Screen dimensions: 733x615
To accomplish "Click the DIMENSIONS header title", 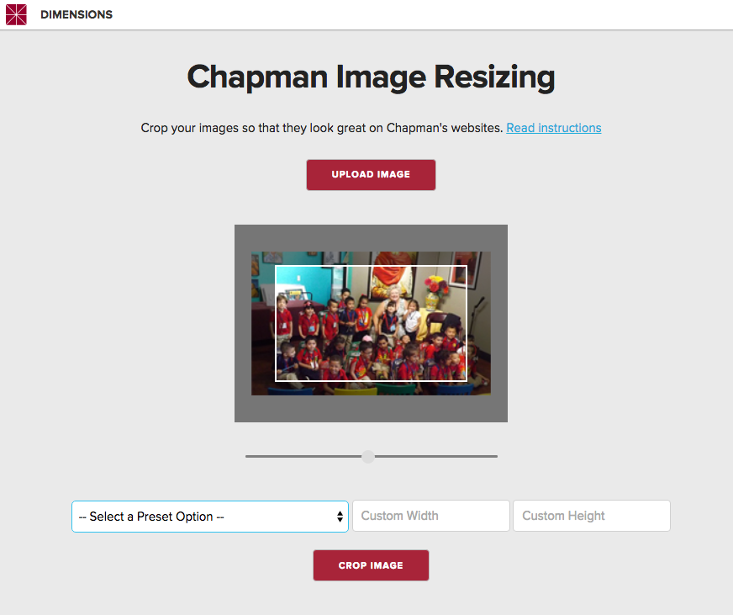I will pos(76,14).
